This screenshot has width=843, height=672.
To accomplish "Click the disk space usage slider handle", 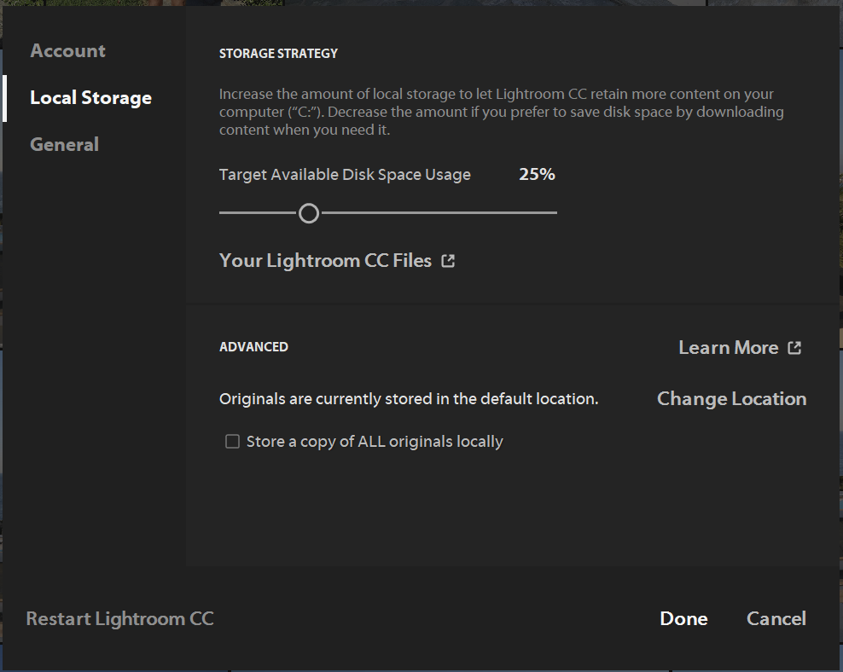I will pos(309,212).
